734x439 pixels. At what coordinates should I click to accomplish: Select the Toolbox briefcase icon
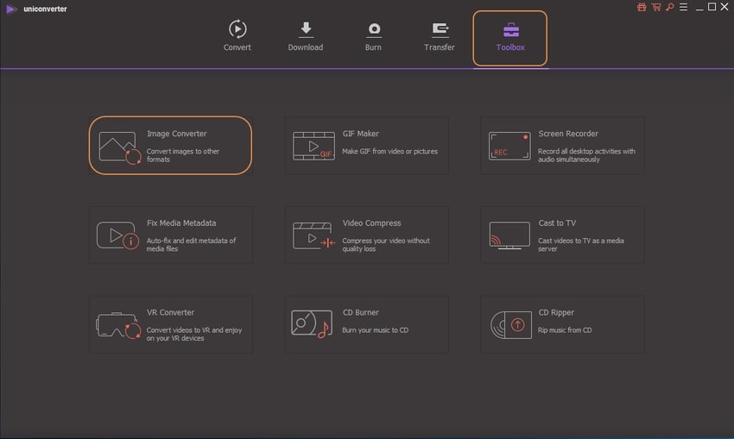tap(510, 29)
